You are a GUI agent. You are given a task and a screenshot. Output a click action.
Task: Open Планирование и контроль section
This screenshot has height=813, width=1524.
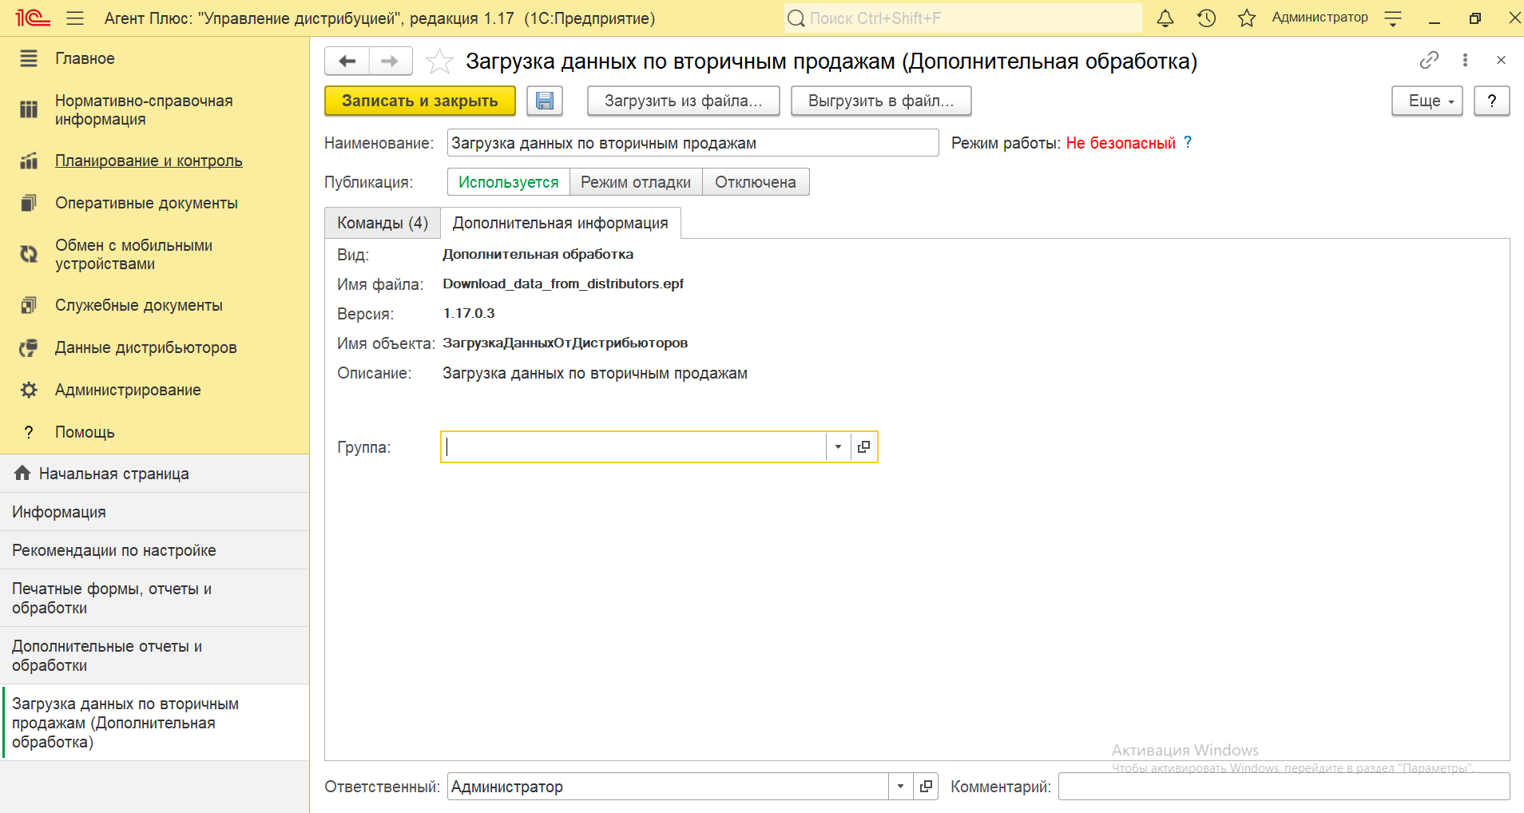(x=149, y=161)
